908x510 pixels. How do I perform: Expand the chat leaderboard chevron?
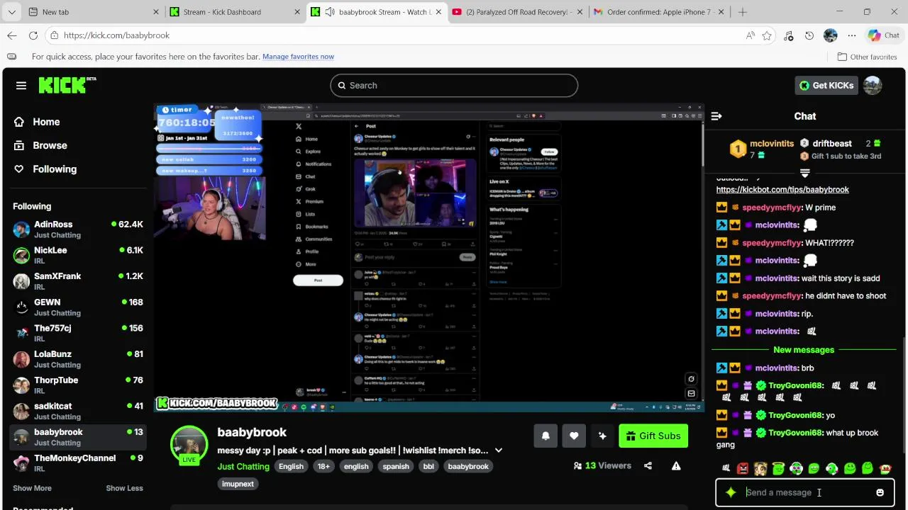[x=804, y=173]
